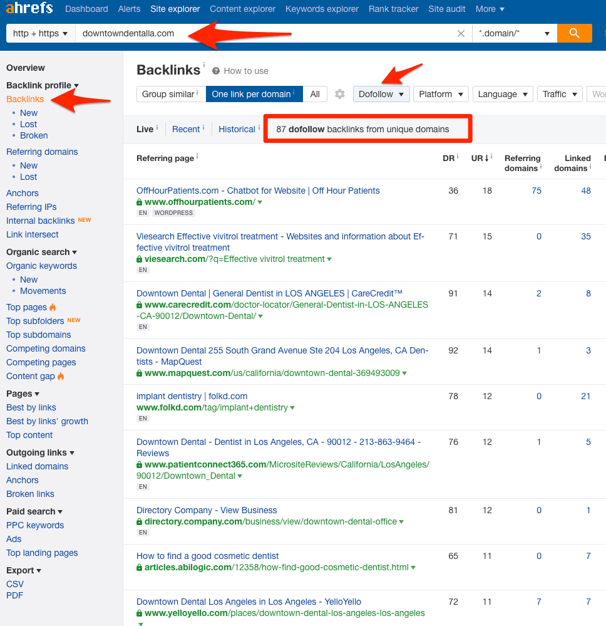Image resolution: width=606 pixels, height=626 pixels.
Task: Open Top subfolders in the sidebar
Action: point(35,321)
